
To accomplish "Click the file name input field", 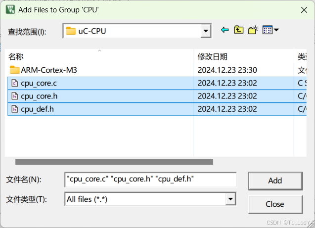I will click(150, 180).
